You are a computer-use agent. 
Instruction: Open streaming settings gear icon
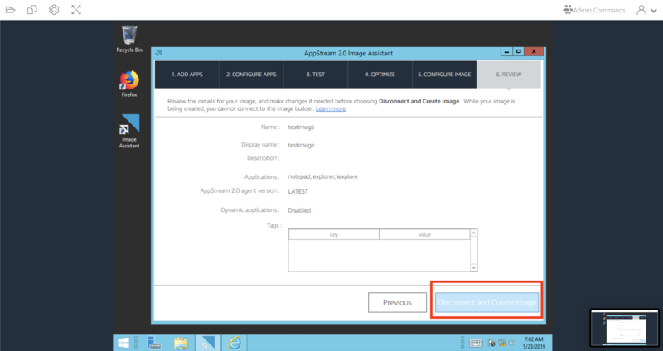click(x=54, y=10)
